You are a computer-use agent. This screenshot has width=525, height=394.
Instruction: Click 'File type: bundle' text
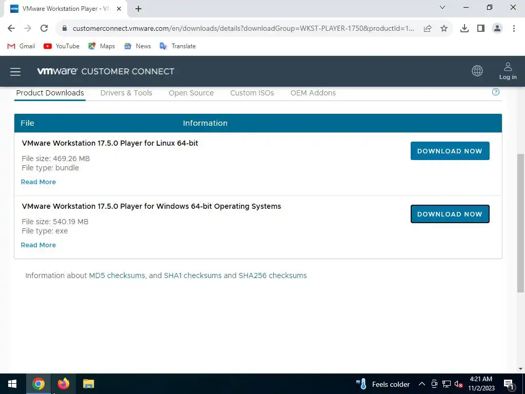click(x=50, y=168)
